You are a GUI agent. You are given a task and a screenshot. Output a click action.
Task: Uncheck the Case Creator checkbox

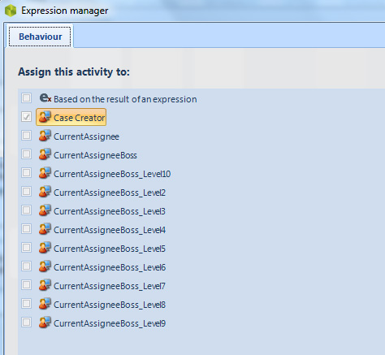(26, 117)
